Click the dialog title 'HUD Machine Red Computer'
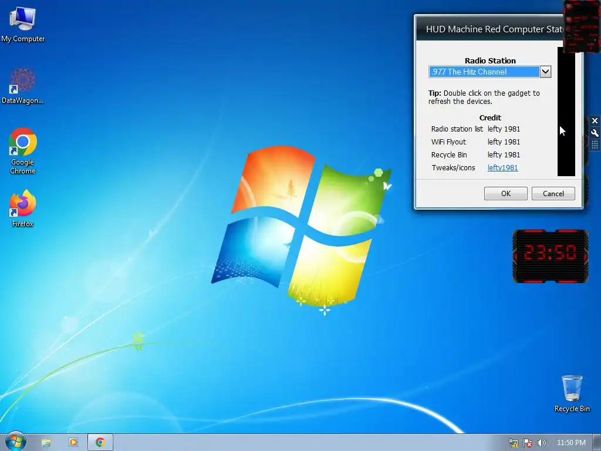Viewport: 601px width, 451px height. click(494, 29)
